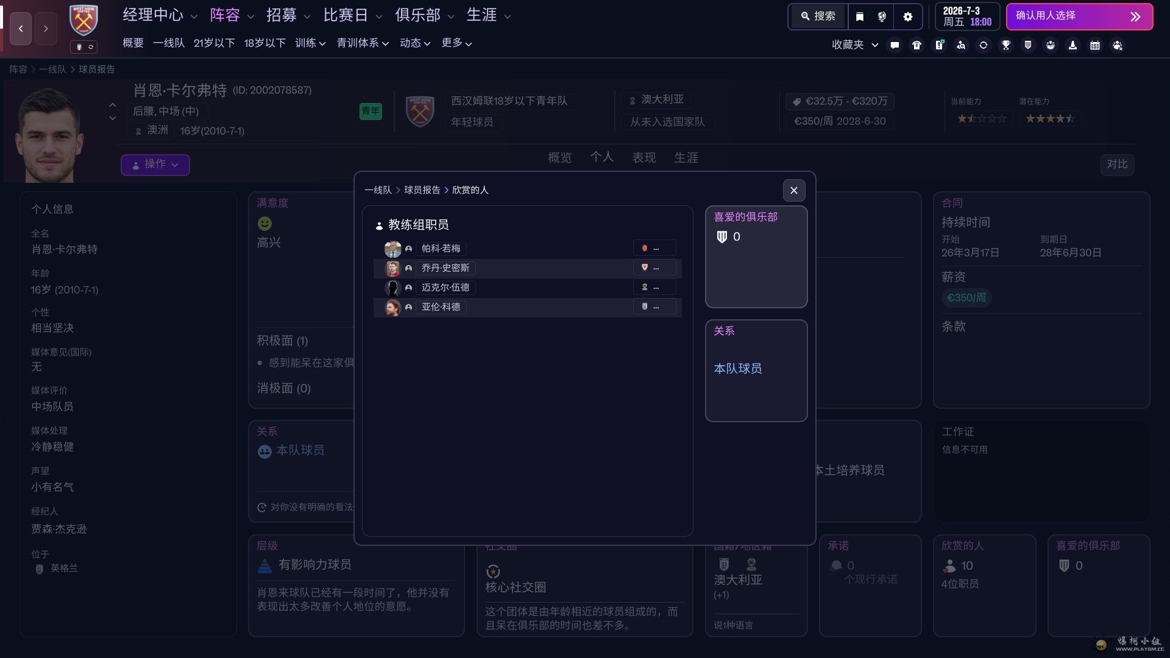This screenshot has height=658, width=1170.
Task: Click the 确认用人选择 continue button
Action: click(x=1079, y=16)
